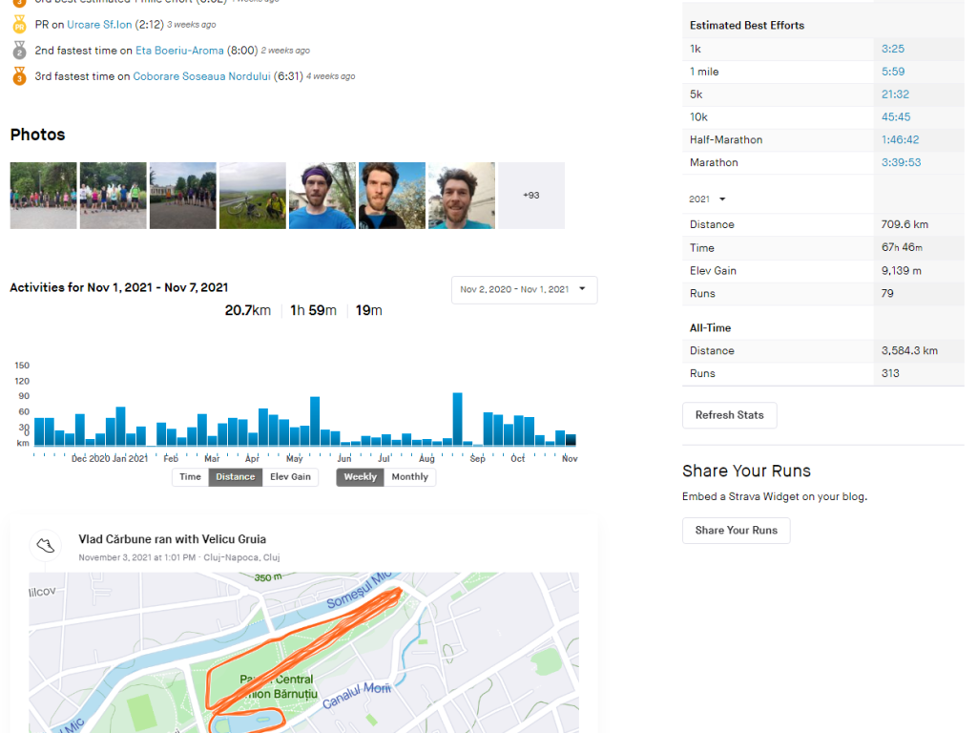Click the tallest chart bar near September
This screenshot has width=977, height=733.
tap(458, 419)
